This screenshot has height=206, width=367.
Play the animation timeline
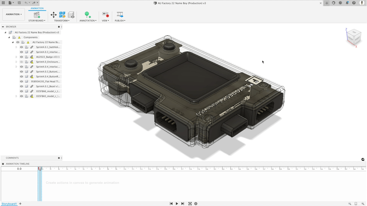[177, 204]
